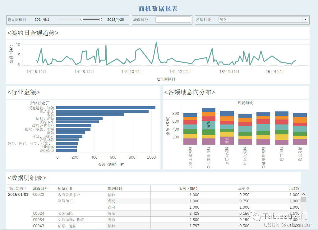Select the 信息、通信 bar

click(x=80, y=119)
